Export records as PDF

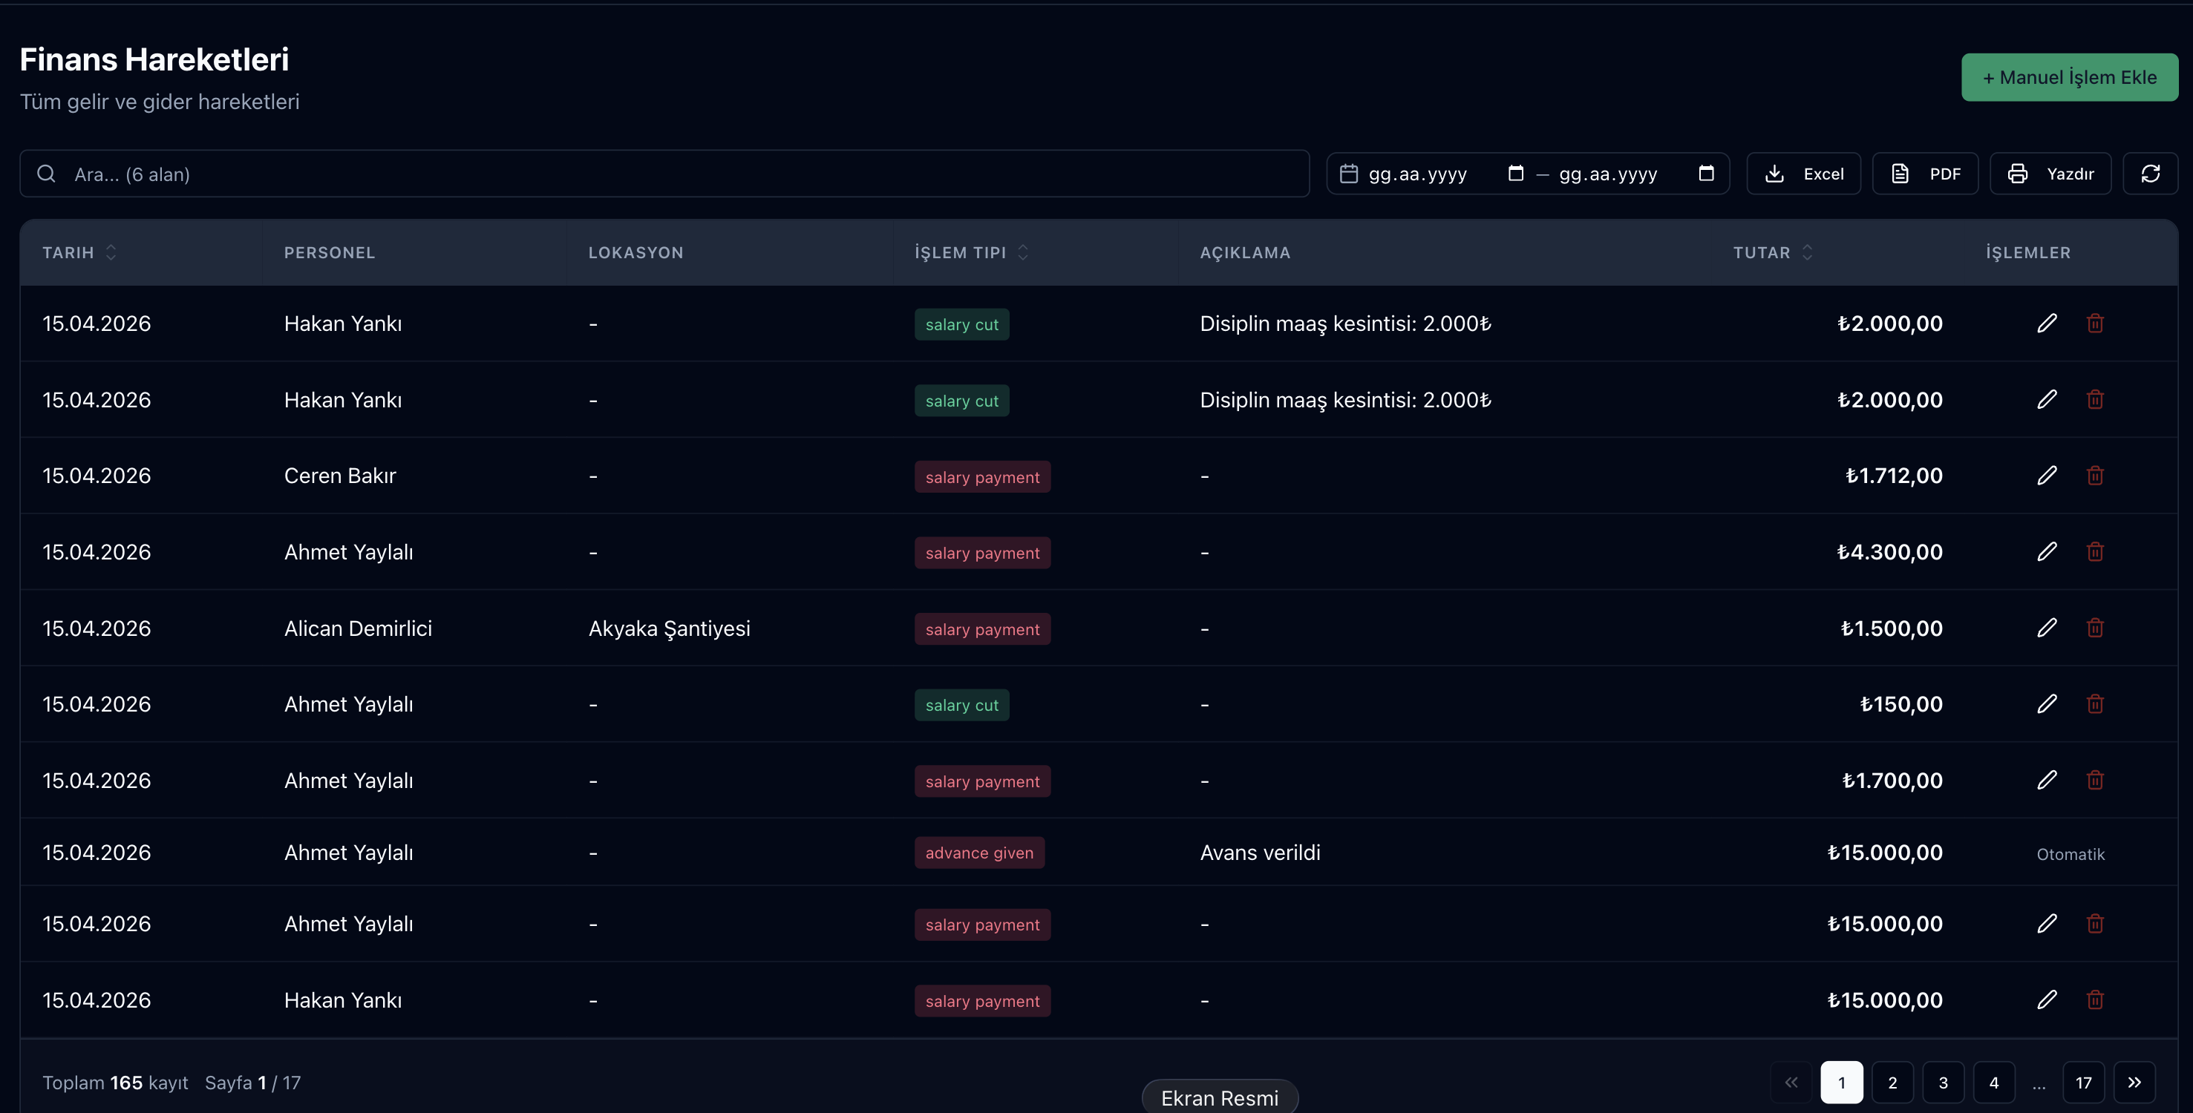click(1925, 174)
